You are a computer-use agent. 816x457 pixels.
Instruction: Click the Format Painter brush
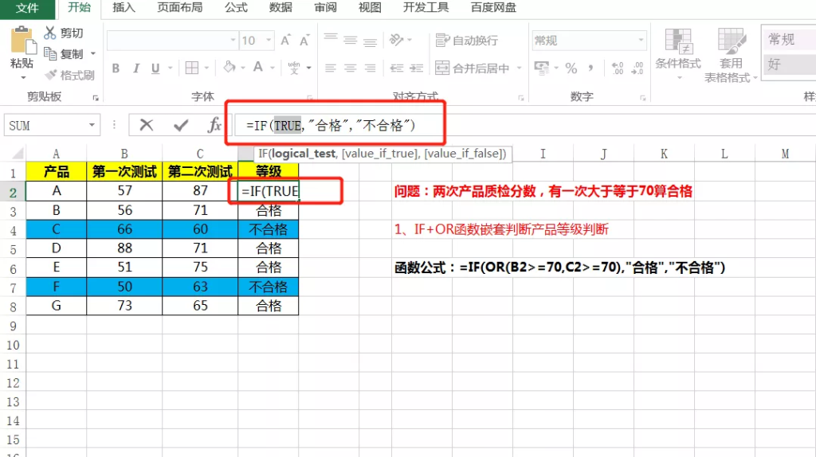pyautogui.click(x=51, y=75)
